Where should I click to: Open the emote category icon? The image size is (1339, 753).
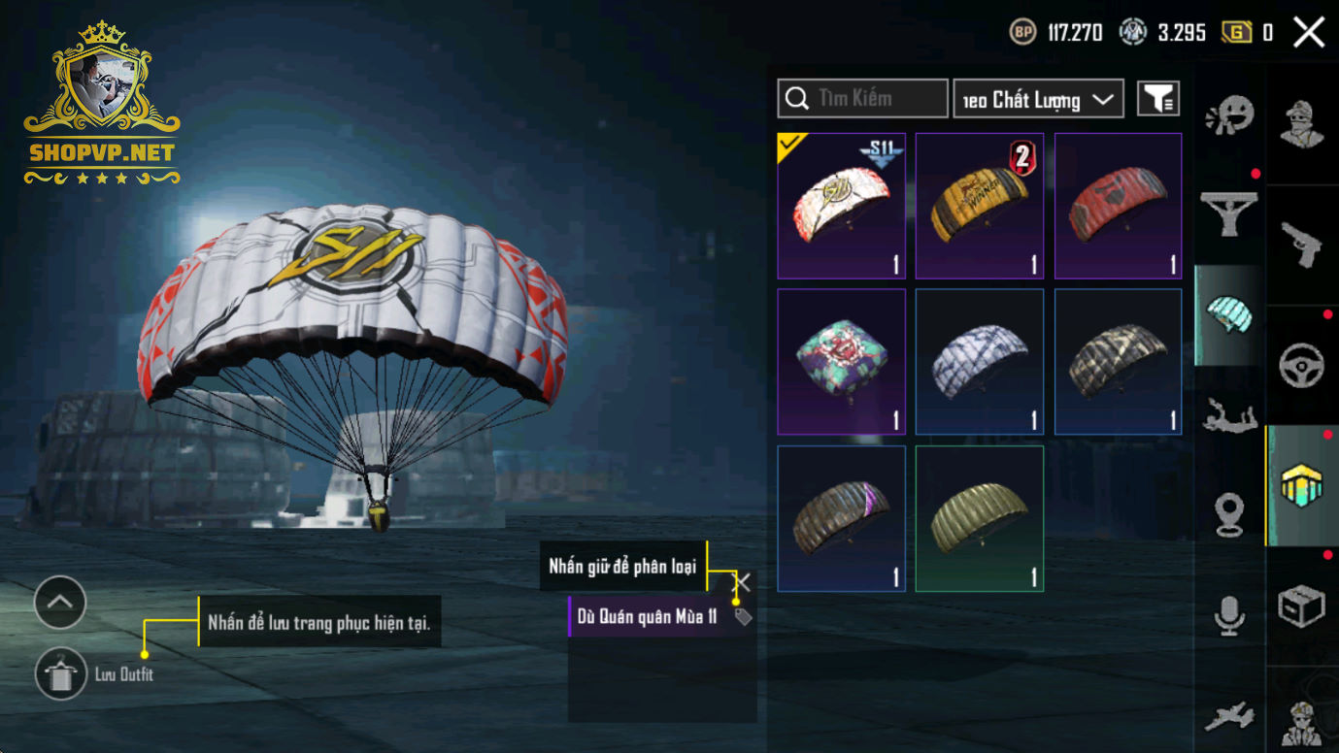point(1229,116)
